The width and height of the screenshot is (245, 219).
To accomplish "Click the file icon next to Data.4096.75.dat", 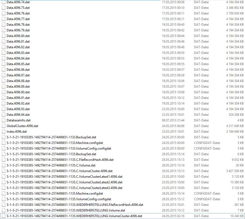I will pos(3,8).
